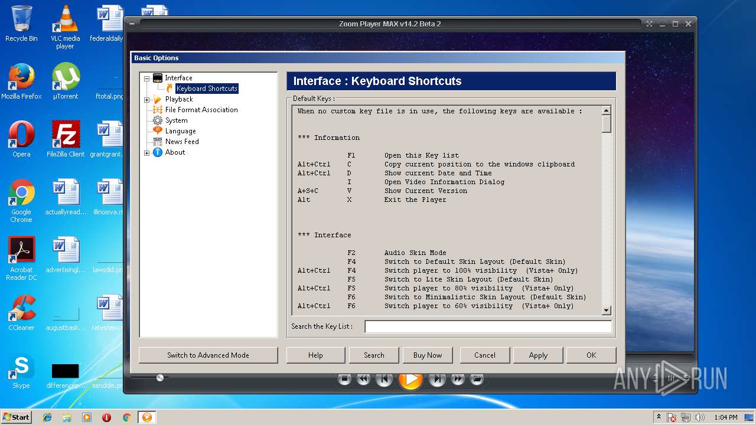Click the System gear icon
This screenshot has width=756, height=425.
pos(157,120)
